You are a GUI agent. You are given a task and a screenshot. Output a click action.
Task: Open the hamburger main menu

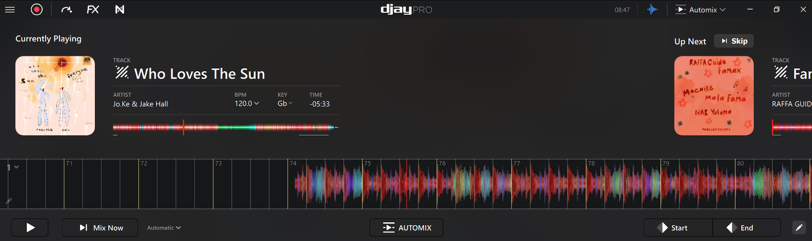pyautogui.click(x=10, y=10)
